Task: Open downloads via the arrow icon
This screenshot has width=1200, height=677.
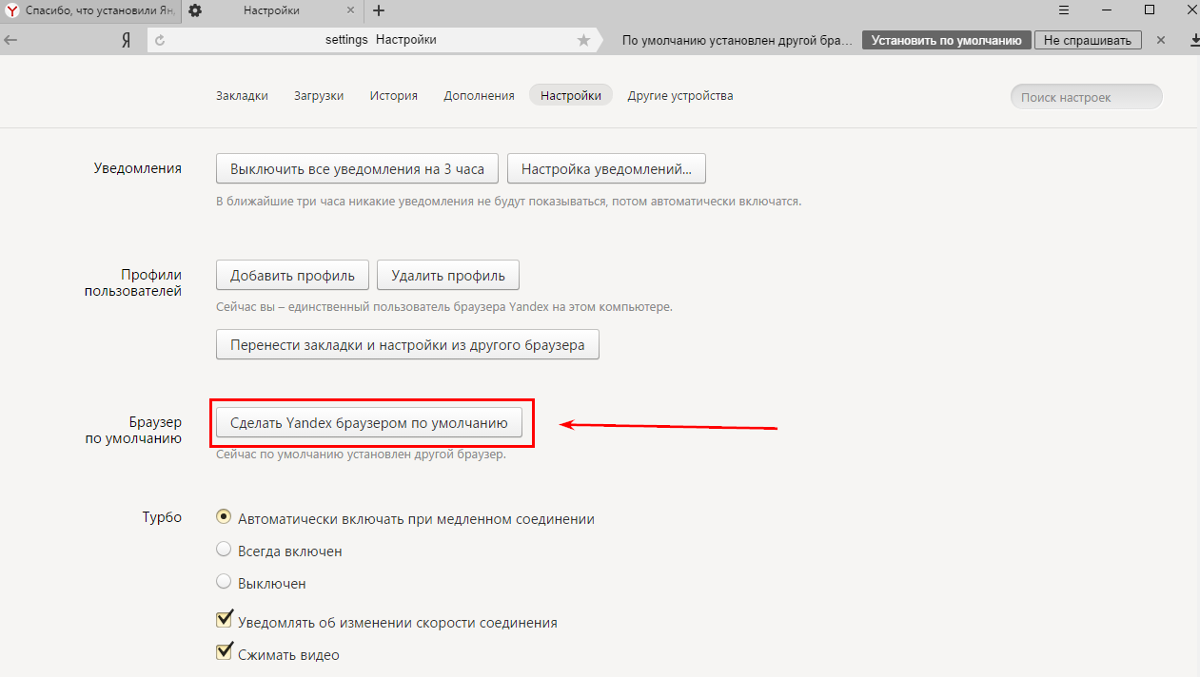Action: [x=1195, y=40]
